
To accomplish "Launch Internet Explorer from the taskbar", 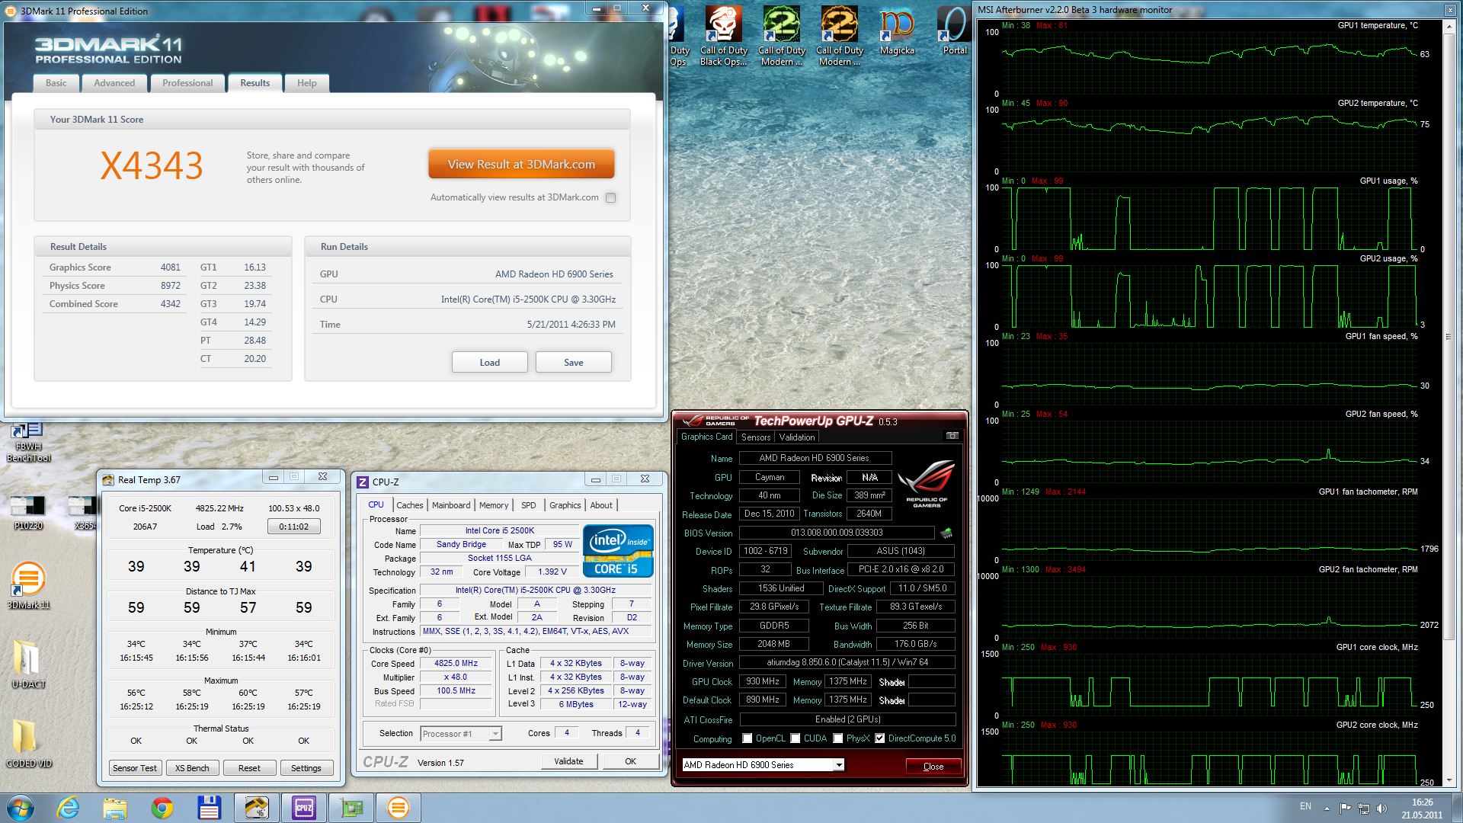I will point(69,808).
